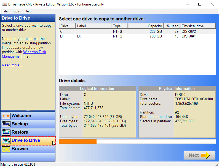Image resolution: width=219 pixels, height=167 pixels.
Task: Click the yellow arrow on Next button
Action: 205,155
